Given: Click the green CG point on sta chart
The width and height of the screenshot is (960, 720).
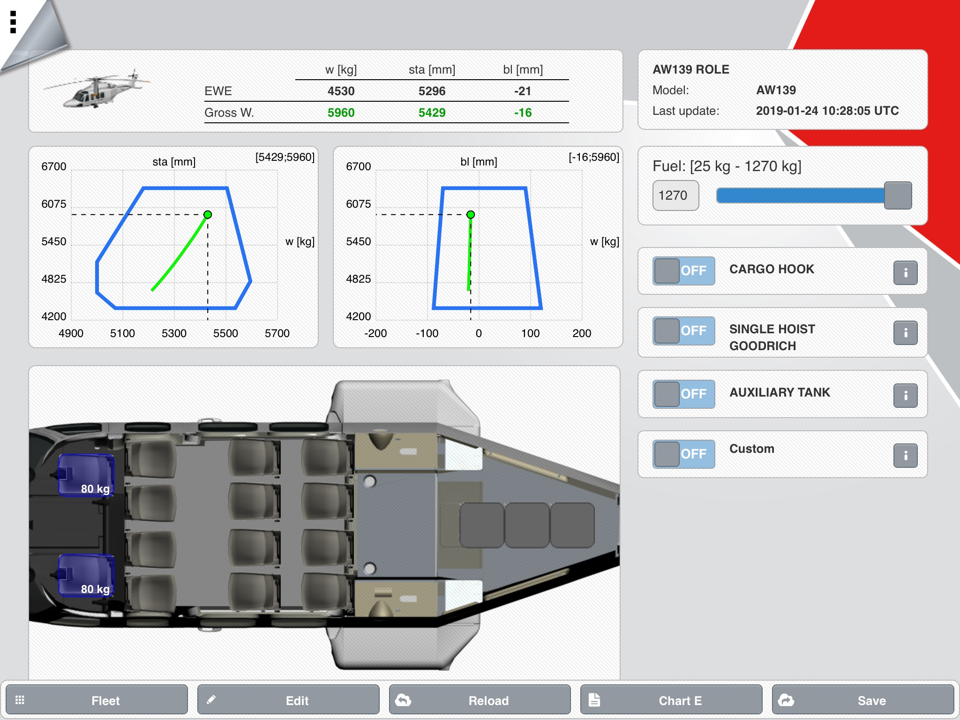Looking at the screenshot, I should (208, 215).
